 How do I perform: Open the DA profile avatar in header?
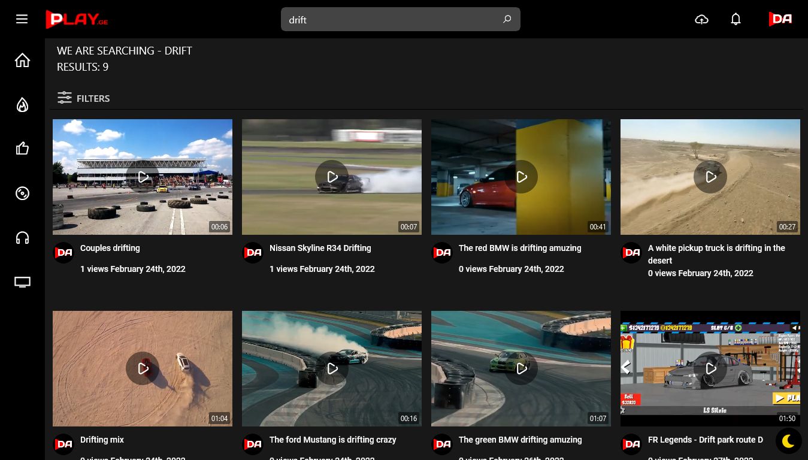click(780, 19)
